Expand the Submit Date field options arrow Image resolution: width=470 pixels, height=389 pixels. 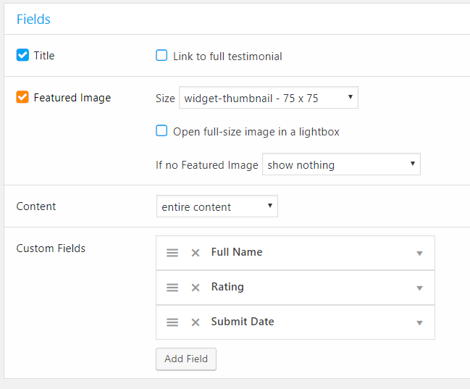[x=419, y=323]
